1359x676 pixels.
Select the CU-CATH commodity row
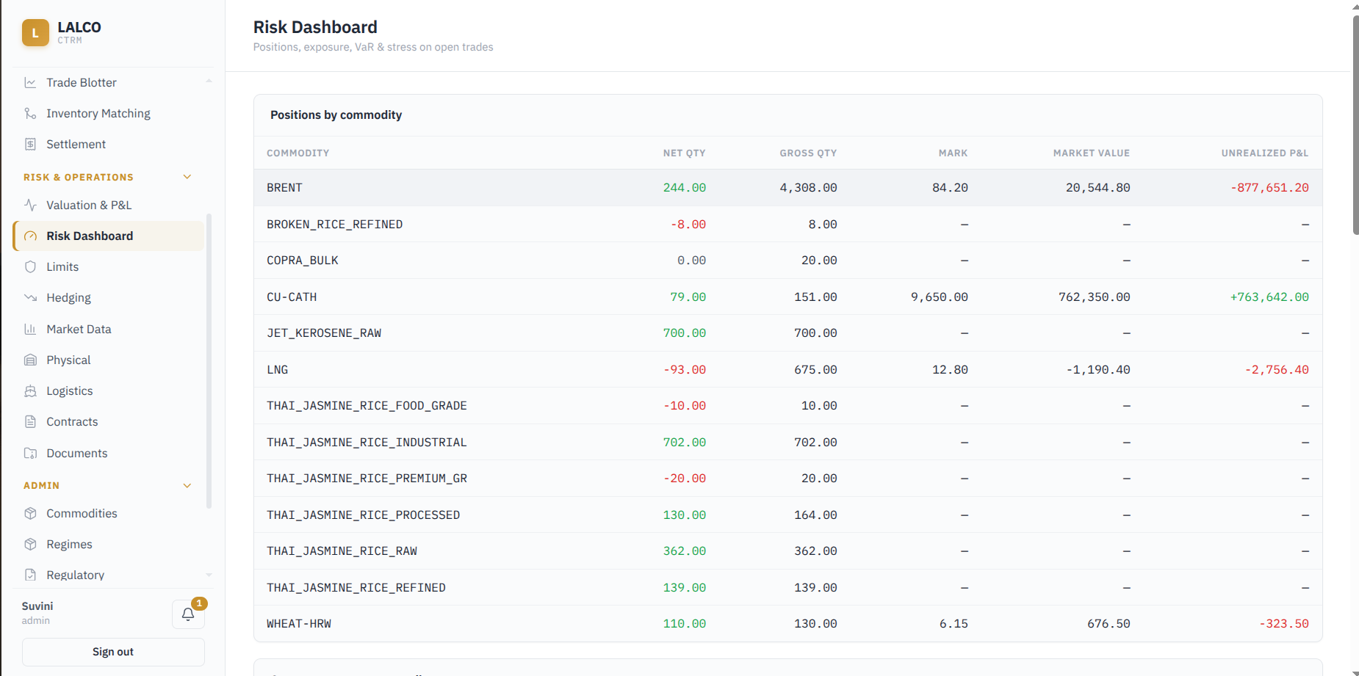pyautogui.click(x=787, y=297)
